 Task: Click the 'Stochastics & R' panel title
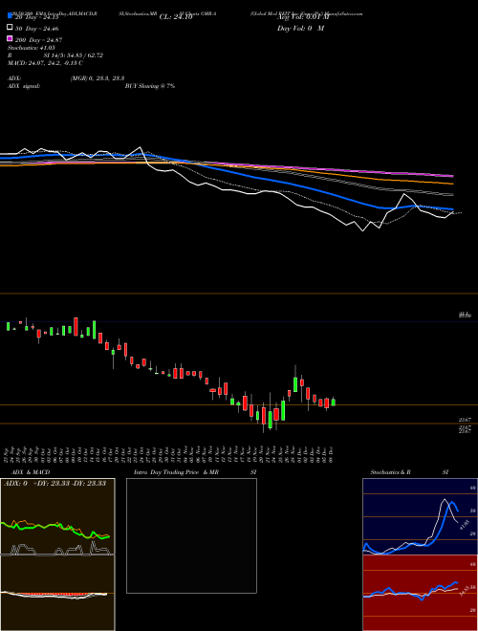390,472
